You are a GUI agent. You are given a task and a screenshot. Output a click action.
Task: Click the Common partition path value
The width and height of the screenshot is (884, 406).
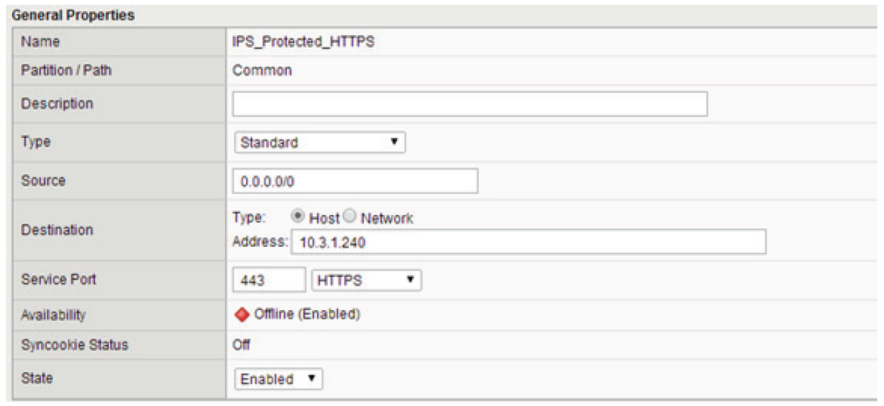[x=262, y=70]
